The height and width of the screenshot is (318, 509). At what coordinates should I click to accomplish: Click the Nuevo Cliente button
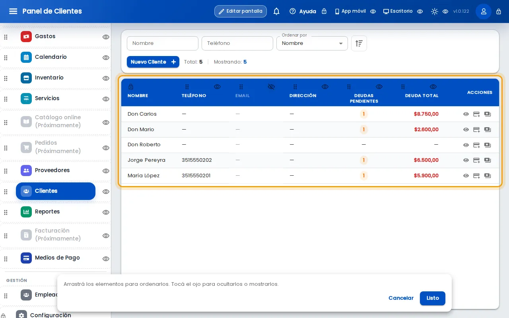(153, 62)
